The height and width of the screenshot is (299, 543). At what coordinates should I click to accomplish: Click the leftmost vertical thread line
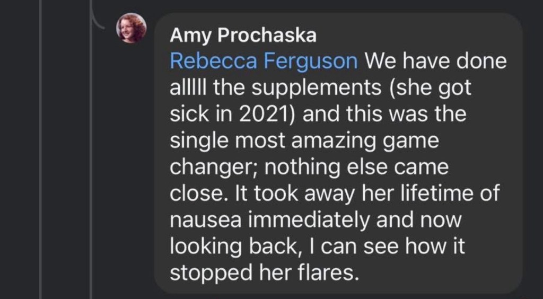(40, 159)
